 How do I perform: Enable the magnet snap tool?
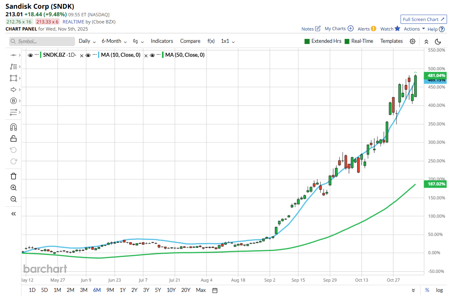13,127
